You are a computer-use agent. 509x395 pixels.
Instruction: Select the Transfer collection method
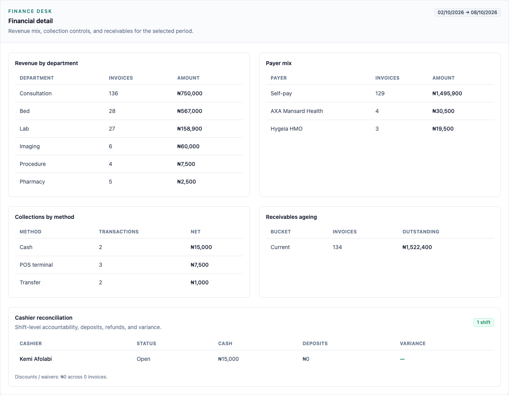30,282
